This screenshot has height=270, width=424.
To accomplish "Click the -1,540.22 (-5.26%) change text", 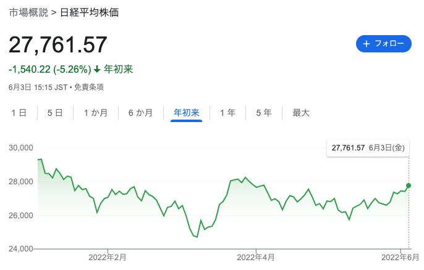I will (x=49, y=69).
